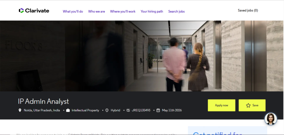Viewport: 284px width, 135px height.
Task: Click the job ID JREQ135493
Action: coord(141,110)
